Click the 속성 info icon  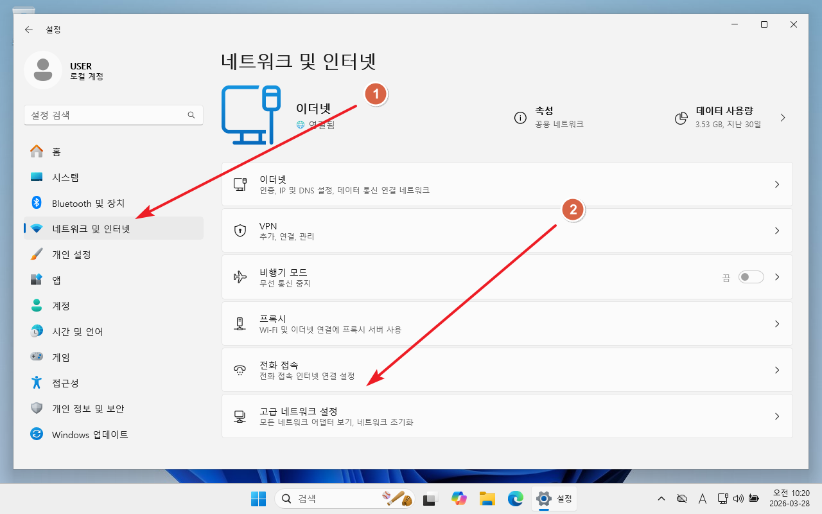[x=521, y=118]
